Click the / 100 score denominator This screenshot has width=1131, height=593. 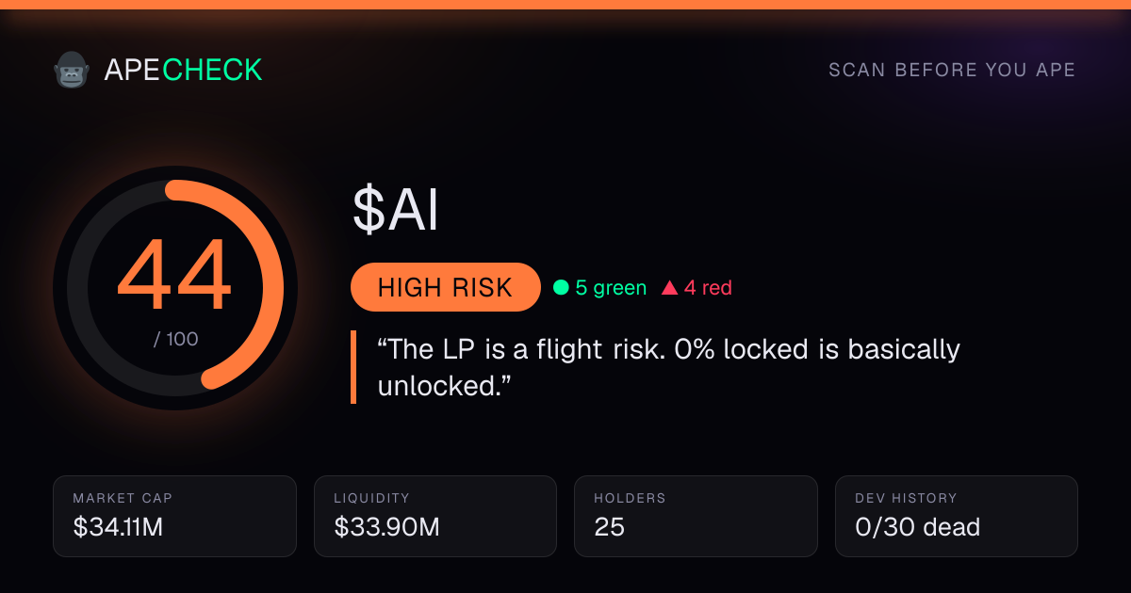(176, 339)
